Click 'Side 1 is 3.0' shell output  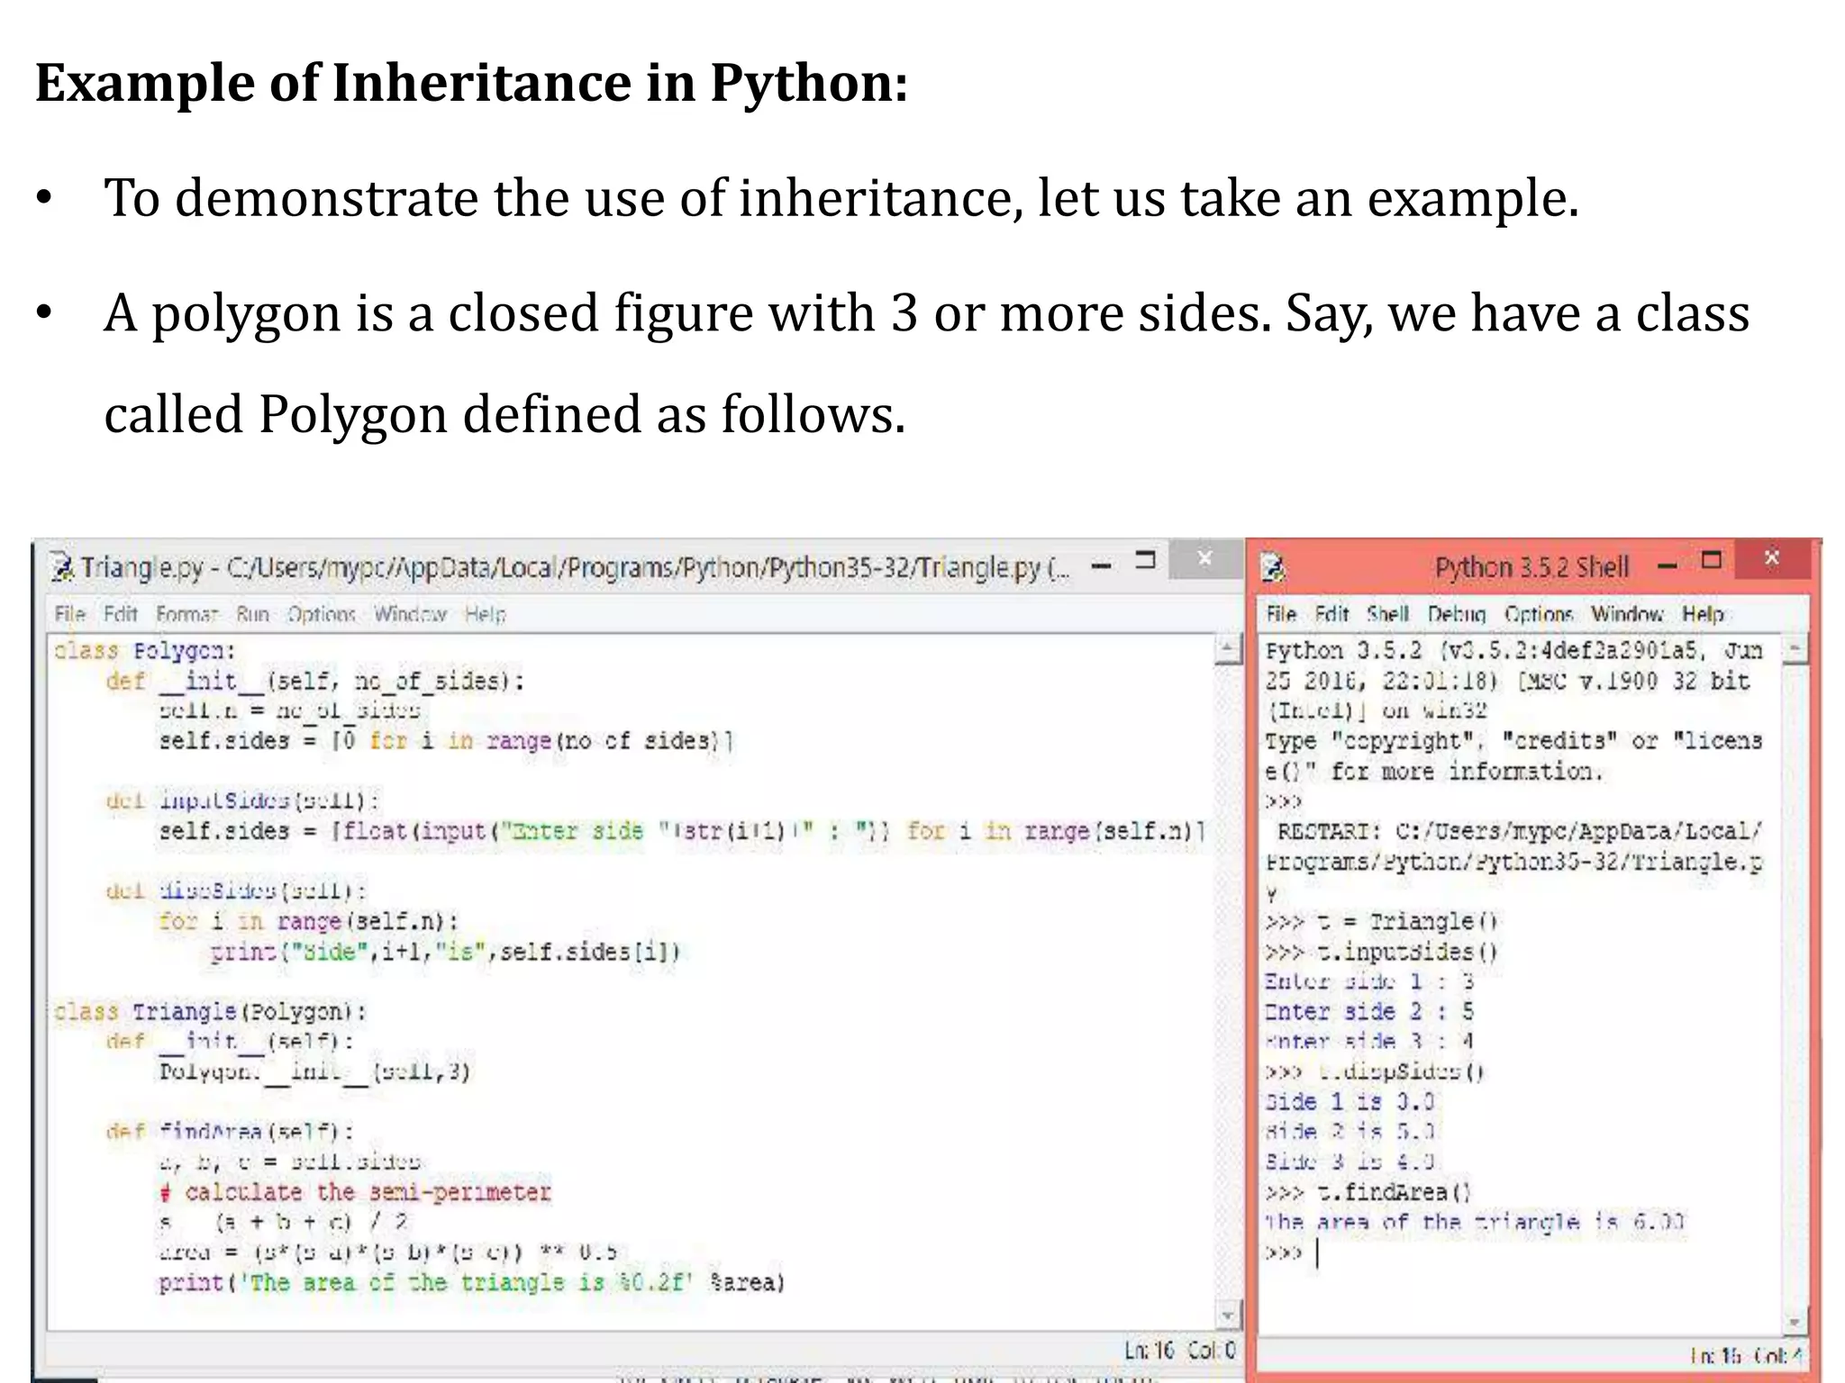tap(1350, 1102)
